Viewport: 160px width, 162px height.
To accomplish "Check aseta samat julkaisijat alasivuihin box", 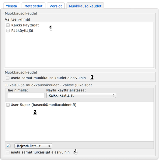I will point(8,152).
